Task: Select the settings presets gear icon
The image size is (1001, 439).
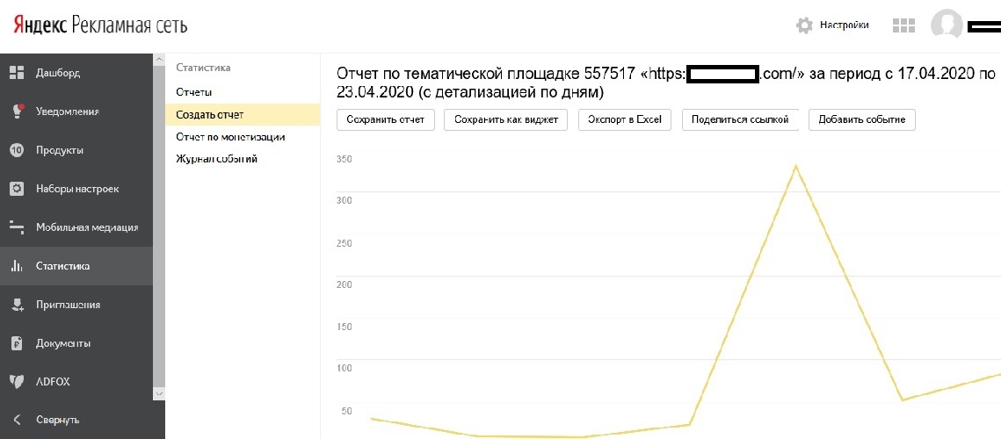Action: click(x=16, y=189)
